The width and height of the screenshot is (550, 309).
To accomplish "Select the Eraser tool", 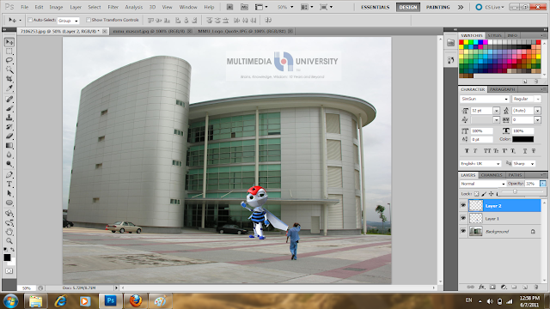I will click(x=9, y=136).
